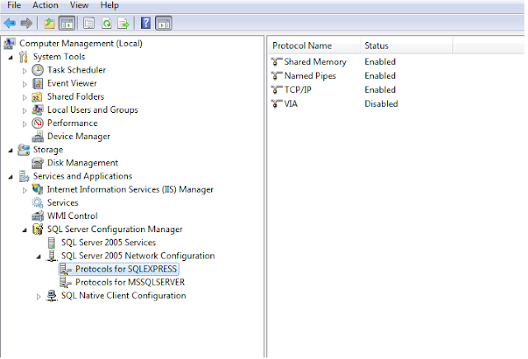Select SQL Native Client Configuration label

[x=123, y=296]
